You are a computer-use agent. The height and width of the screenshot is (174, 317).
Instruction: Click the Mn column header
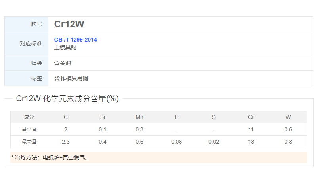139,117
